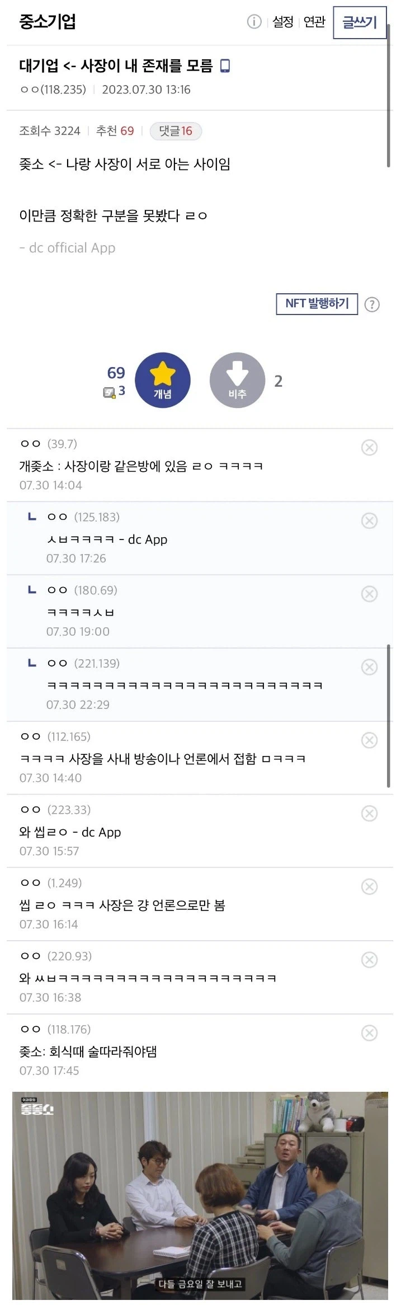The image size is (401, 1305).
Task: Open help via the ? icon near NFT 발행하기
Action: coord(374,304)
